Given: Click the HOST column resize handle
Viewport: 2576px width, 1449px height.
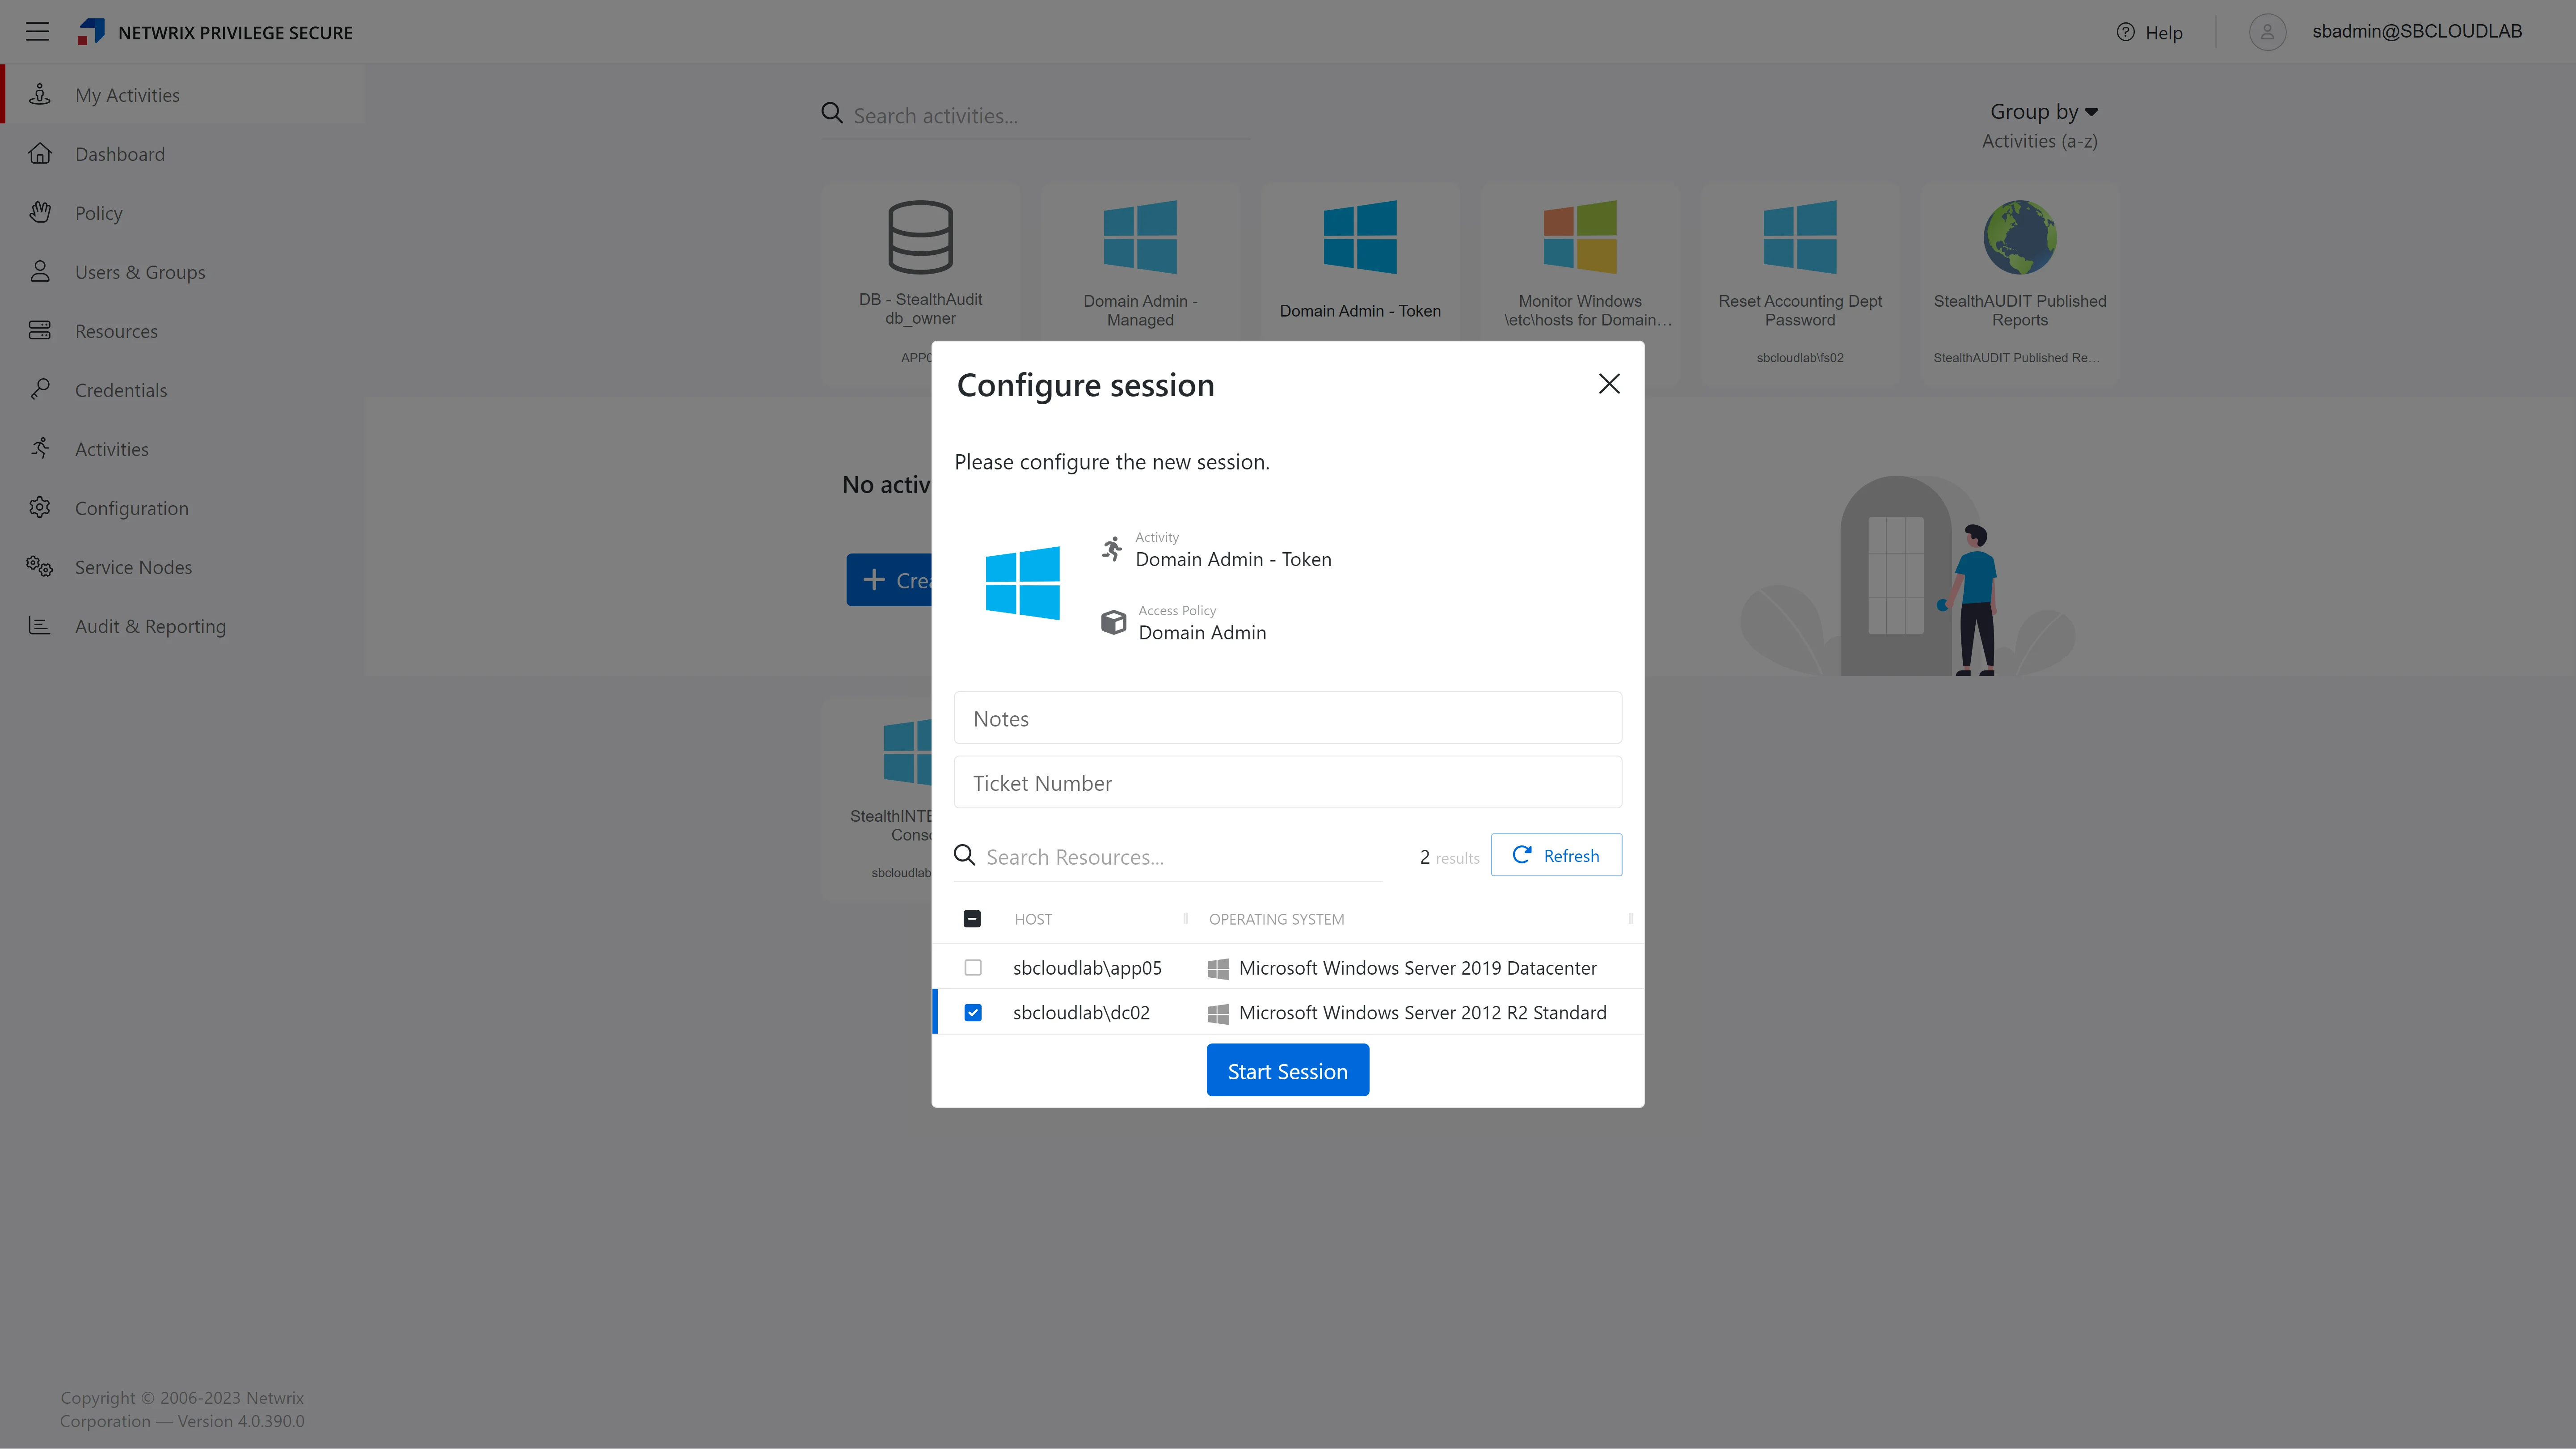Looking at the screenshot, I should [1185, 919].
